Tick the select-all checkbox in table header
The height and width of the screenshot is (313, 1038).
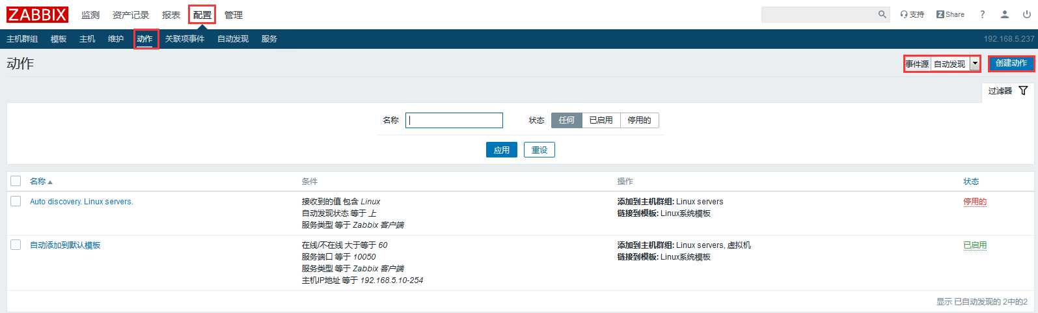click(x=16, y=181)
